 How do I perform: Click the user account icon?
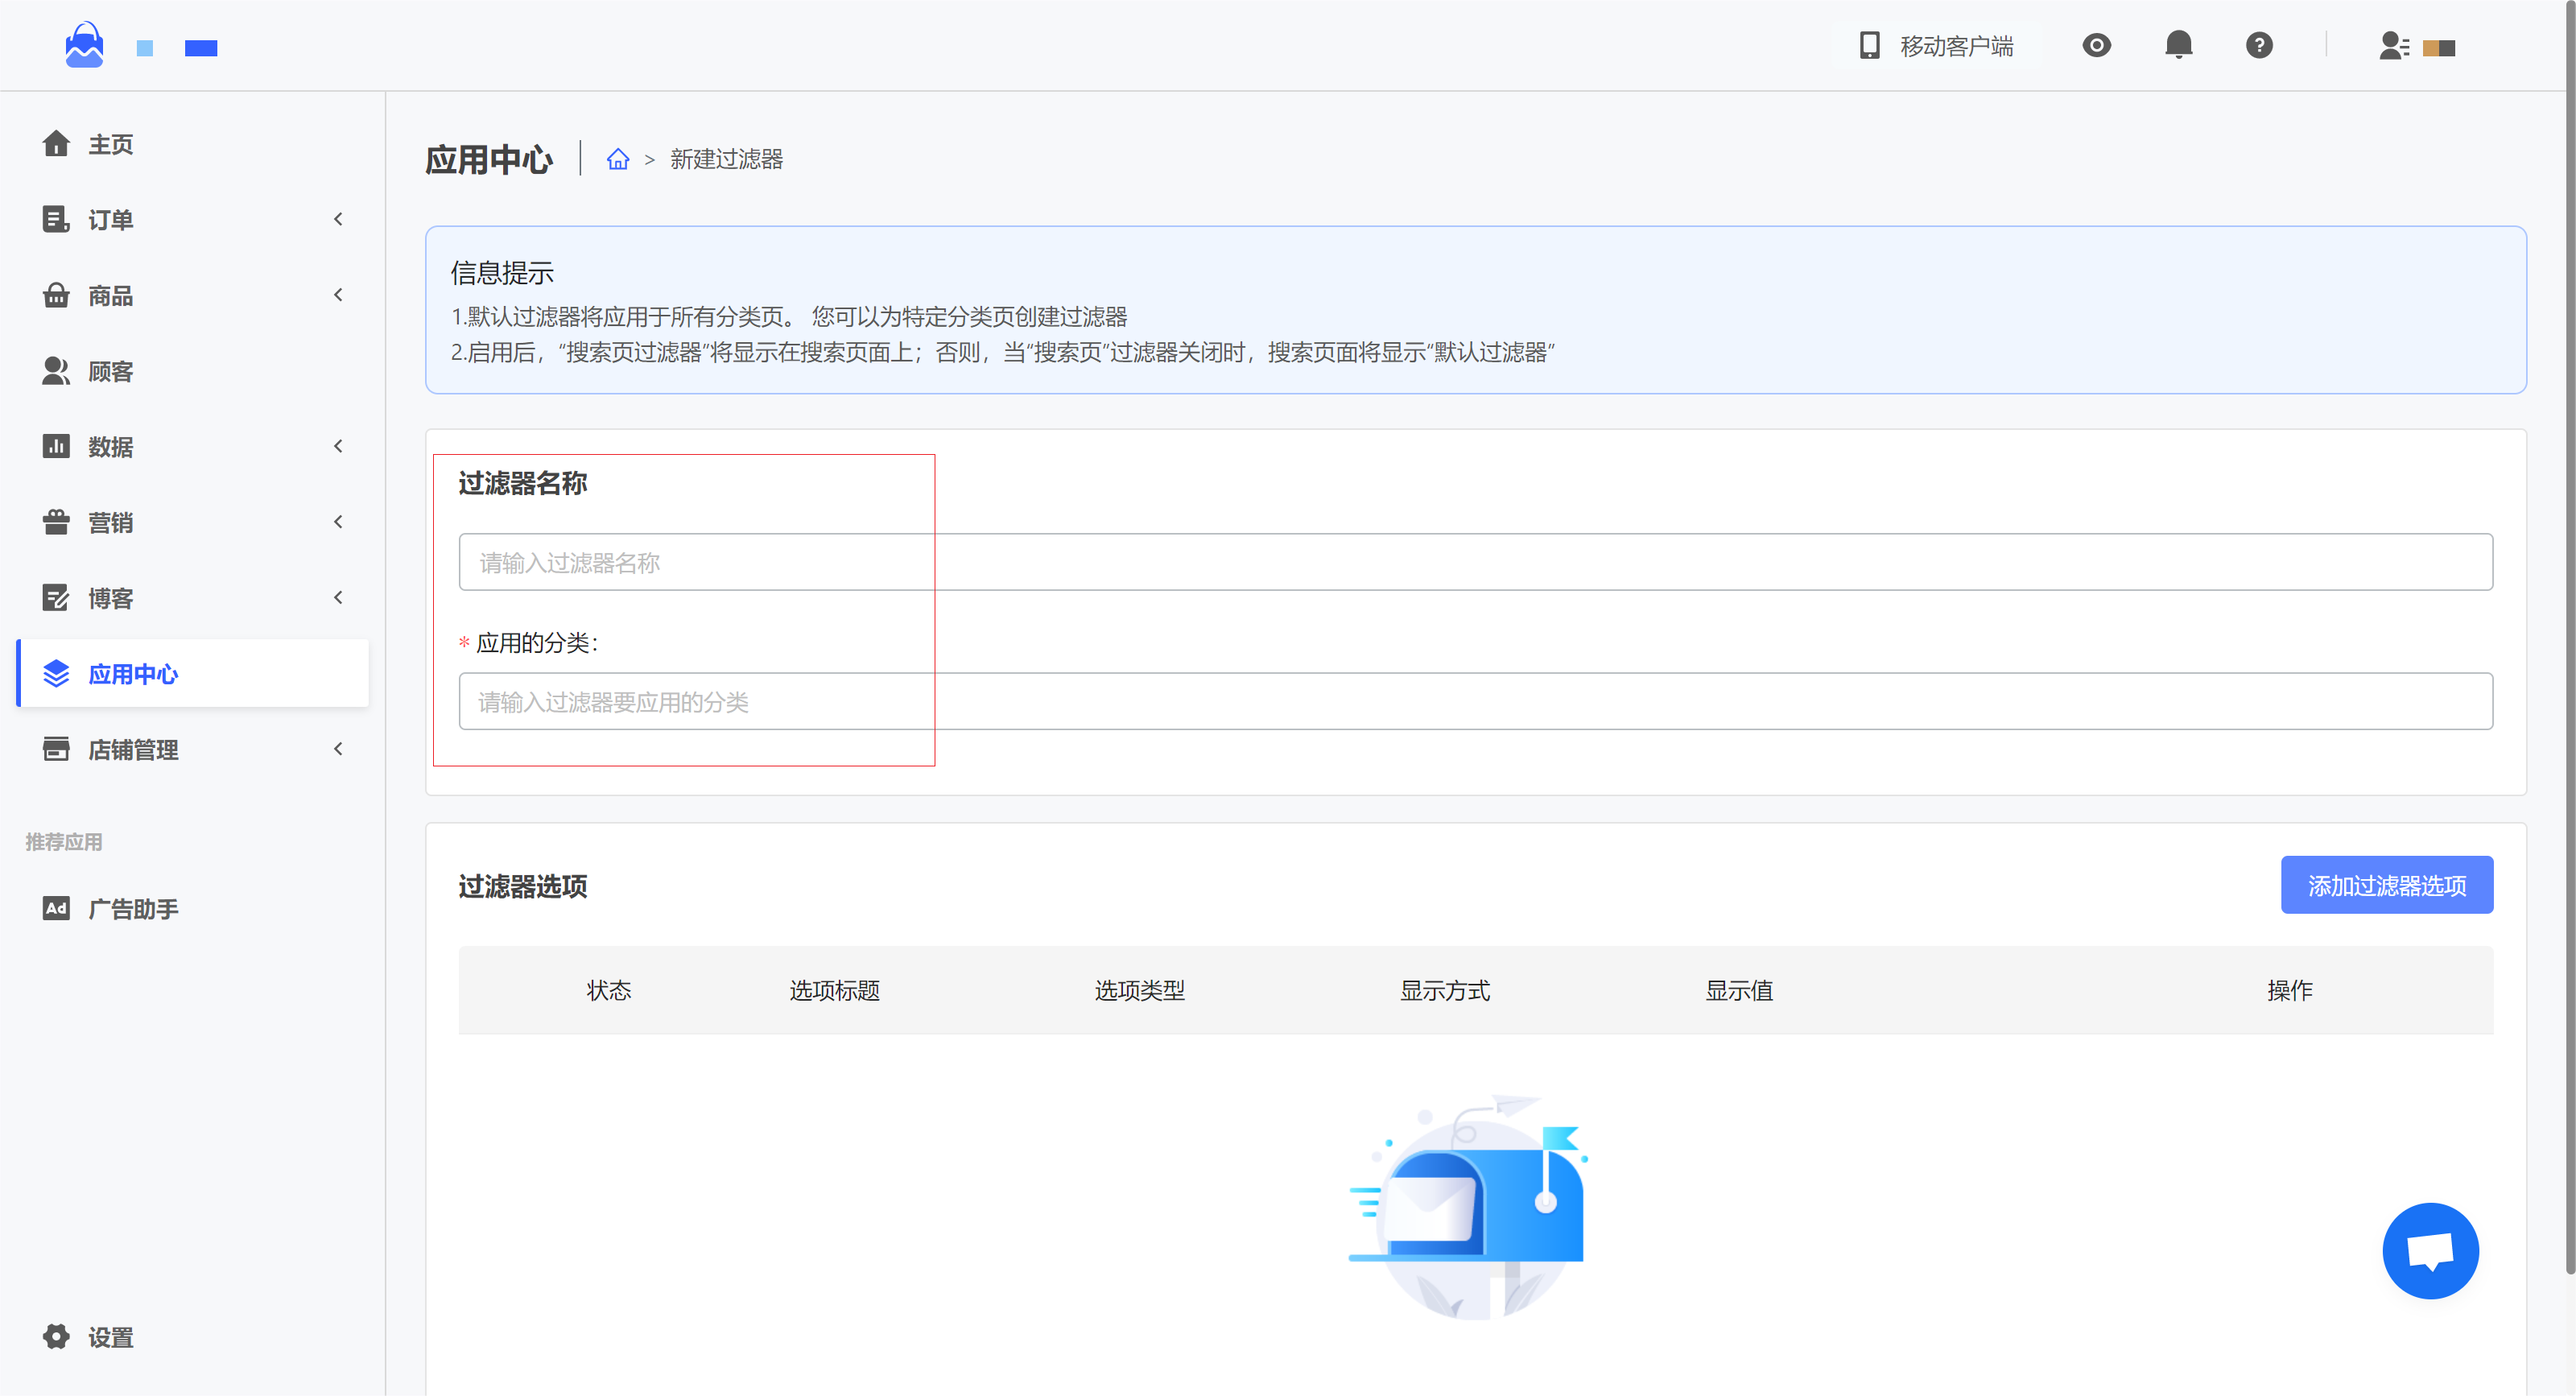[x=2393, y=46]
